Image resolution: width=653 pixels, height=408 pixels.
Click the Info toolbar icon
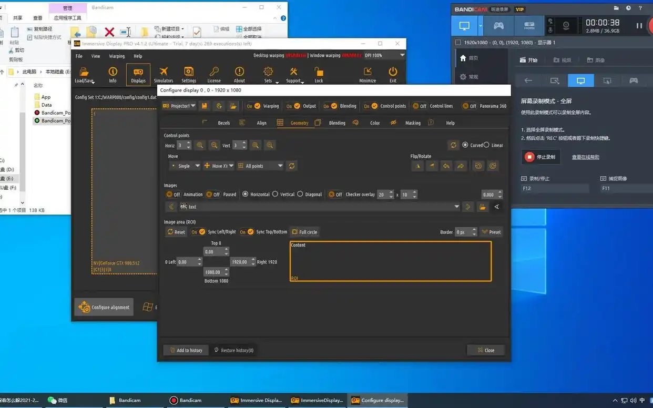(113, 75)
